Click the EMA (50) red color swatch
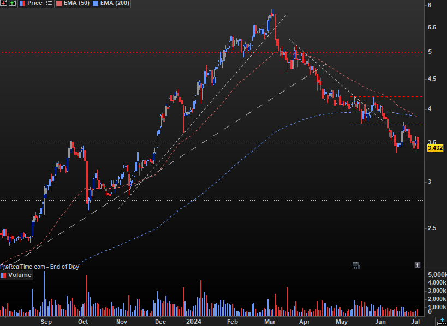 58,3
